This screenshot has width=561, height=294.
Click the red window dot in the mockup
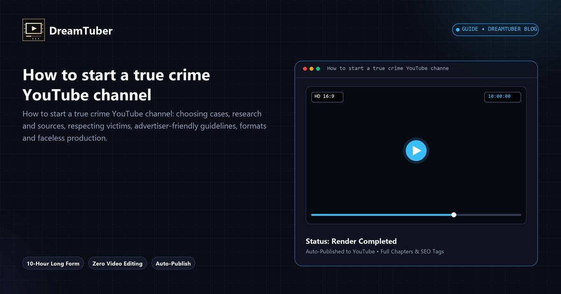tap(305, 69)
